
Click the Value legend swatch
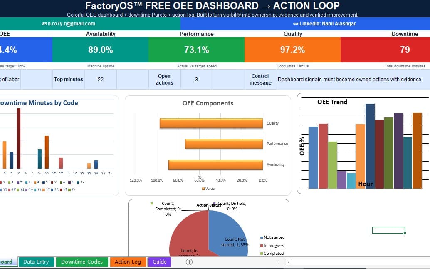[x=203, y=189]
